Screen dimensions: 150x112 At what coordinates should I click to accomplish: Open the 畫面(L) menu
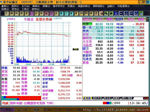click(x=5, y=6)
